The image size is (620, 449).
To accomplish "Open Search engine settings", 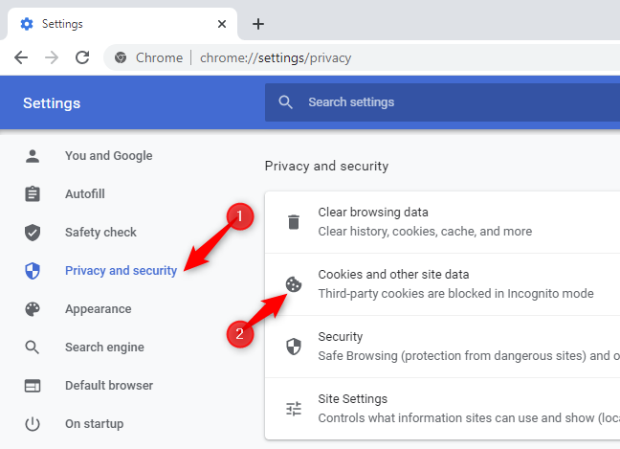I will (x=104, y=348).
